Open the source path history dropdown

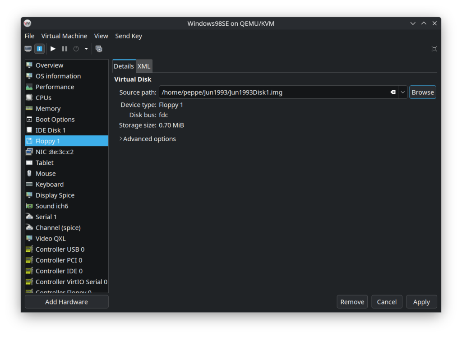(402, 92)
